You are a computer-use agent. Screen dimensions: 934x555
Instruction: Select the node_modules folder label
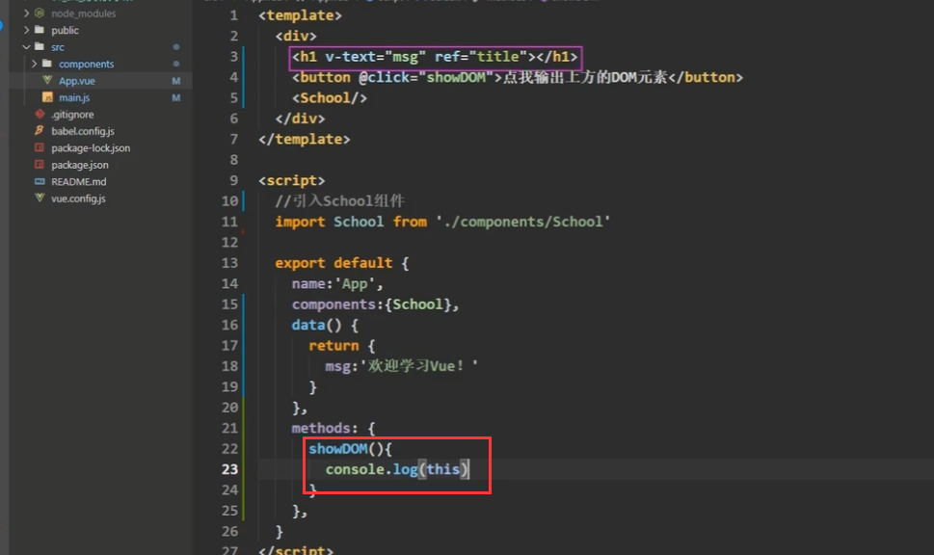[84, 13]
